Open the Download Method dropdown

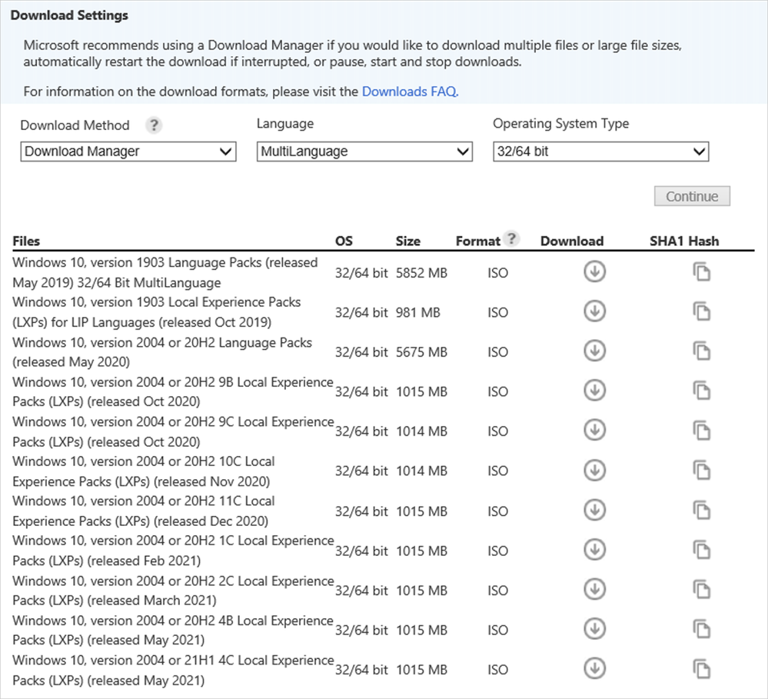pos(128,151)
